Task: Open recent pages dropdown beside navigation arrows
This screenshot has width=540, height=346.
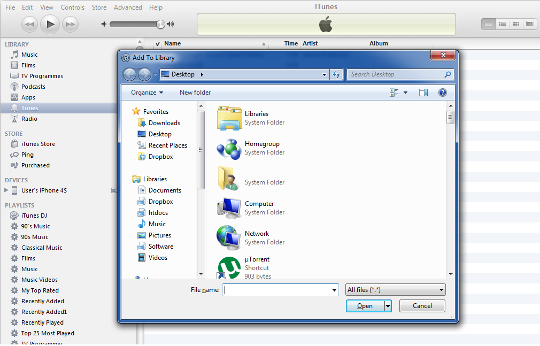Action: 156,74
